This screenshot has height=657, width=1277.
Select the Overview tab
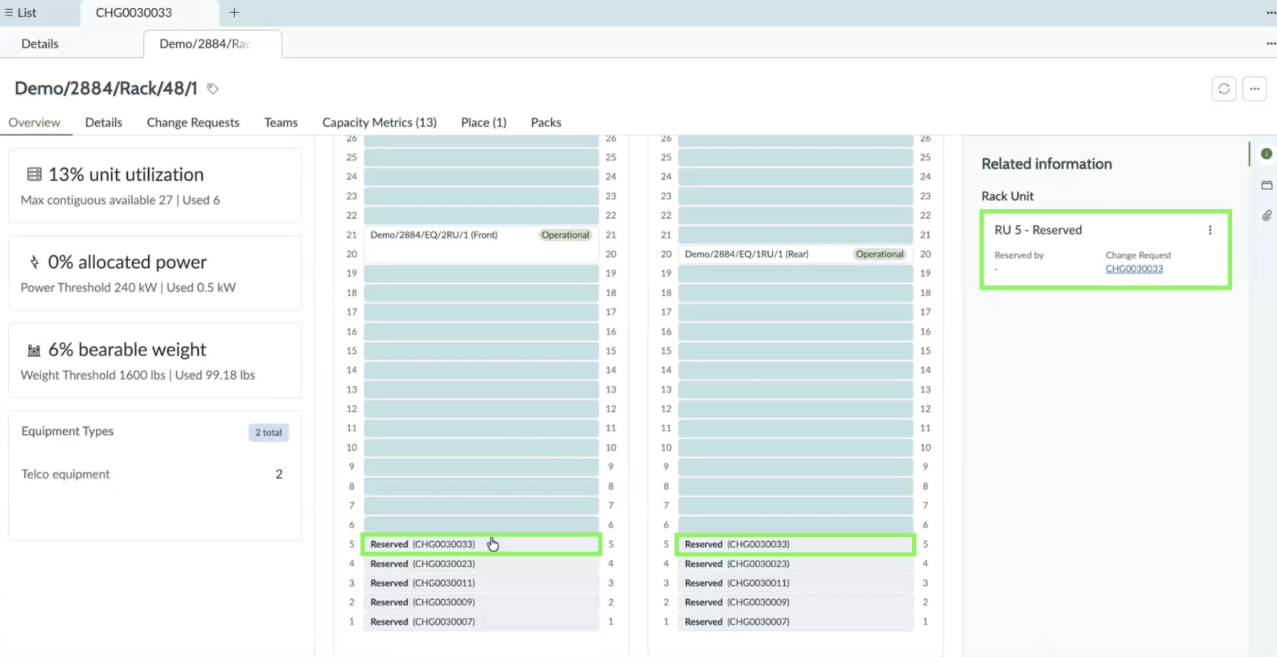coord(34,122)
